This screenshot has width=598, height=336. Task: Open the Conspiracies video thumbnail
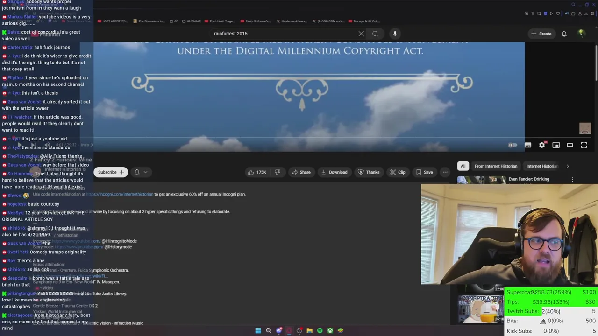[481, 309]
